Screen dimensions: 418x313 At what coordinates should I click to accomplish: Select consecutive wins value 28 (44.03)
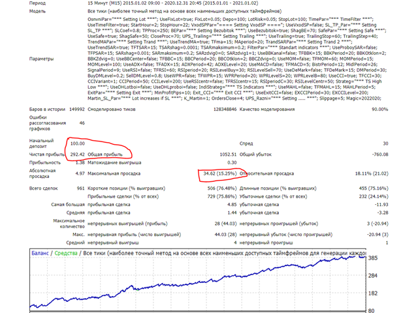point(225,224)
